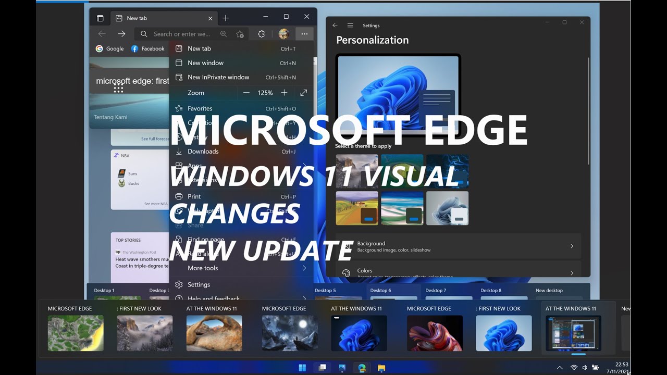667x375 pixels.
Task: Select FIRST NEW LOOK desktop with light bloom
Action: click(x=504, y=333)
